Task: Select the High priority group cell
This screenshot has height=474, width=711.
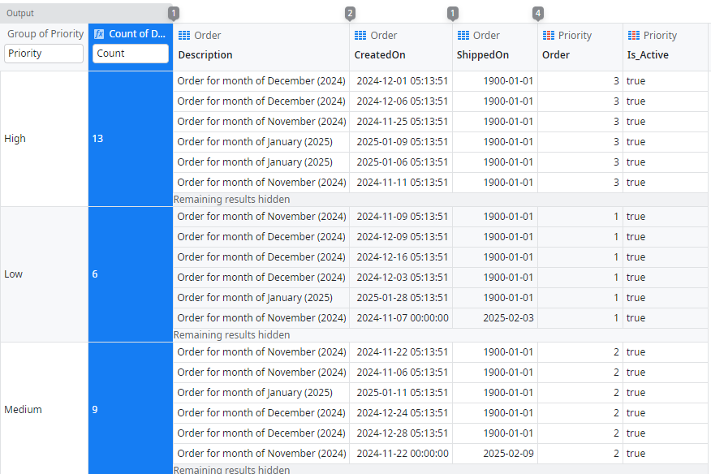Action: [x=45, y=139]
